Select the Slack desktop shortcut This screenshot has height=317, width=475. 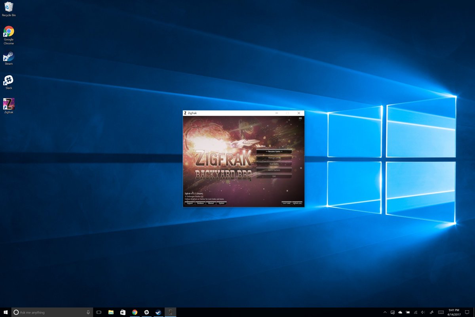coord(9,82)
